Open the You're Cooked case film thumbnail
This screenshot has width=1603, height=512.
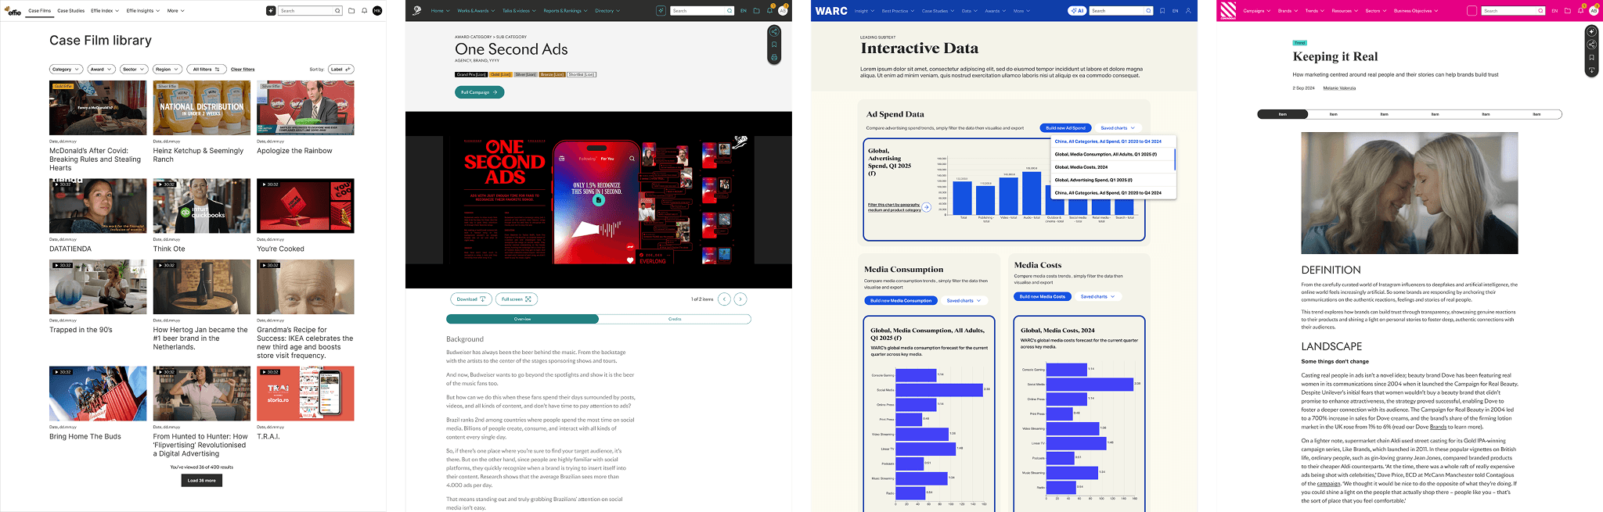coord(305,206)
